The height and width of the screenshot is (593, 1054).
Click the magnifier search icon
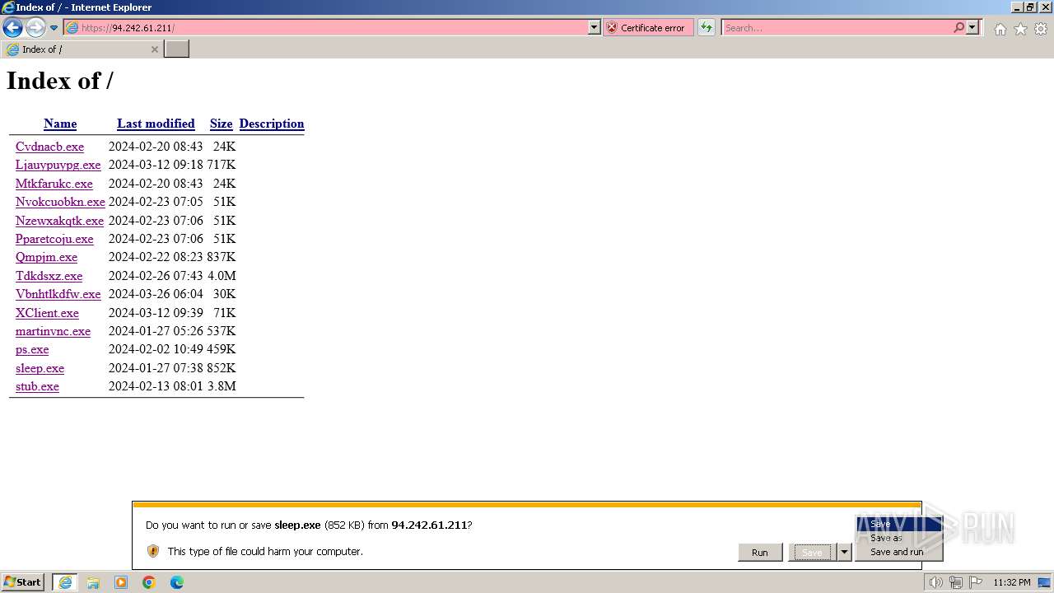(x=958, y=28)
